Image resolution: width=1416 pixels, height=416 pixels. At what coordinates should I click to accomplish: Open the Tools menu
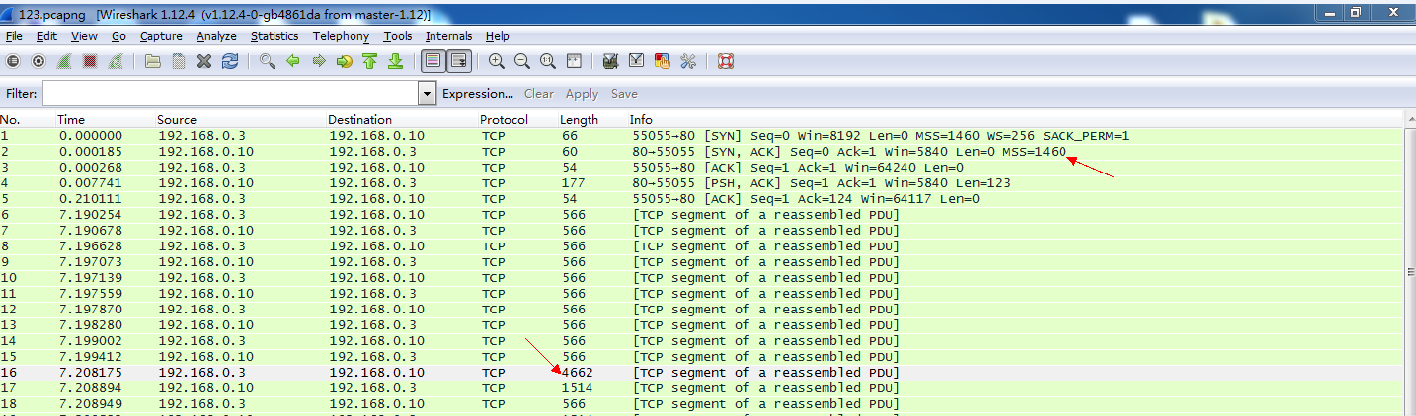click(x=398, y=36)
